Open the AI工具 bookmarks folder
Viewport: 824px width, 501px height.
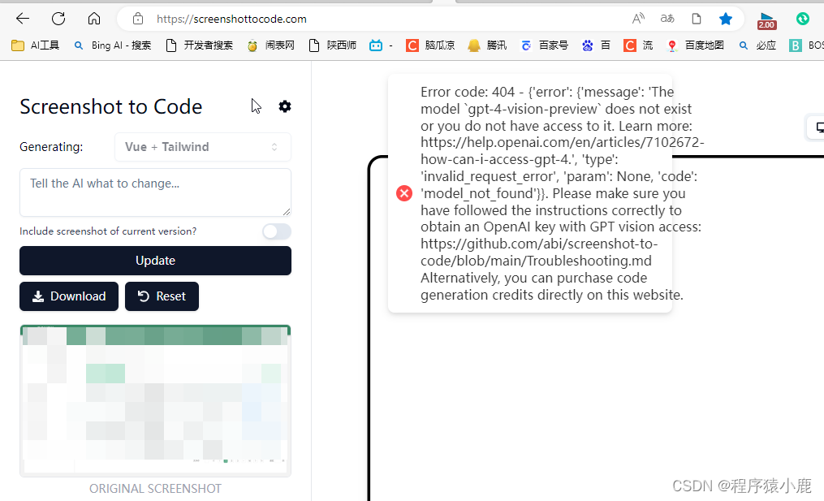35,45
